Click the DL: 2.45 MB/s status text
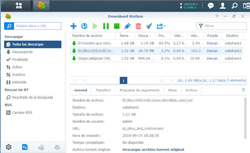 (x=190, y=80)
